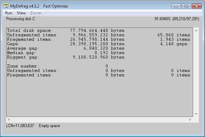Viewport: 205px width, 137px height.
Task: Click the LCN=11,083,637 status bar text
Action: 20,126
